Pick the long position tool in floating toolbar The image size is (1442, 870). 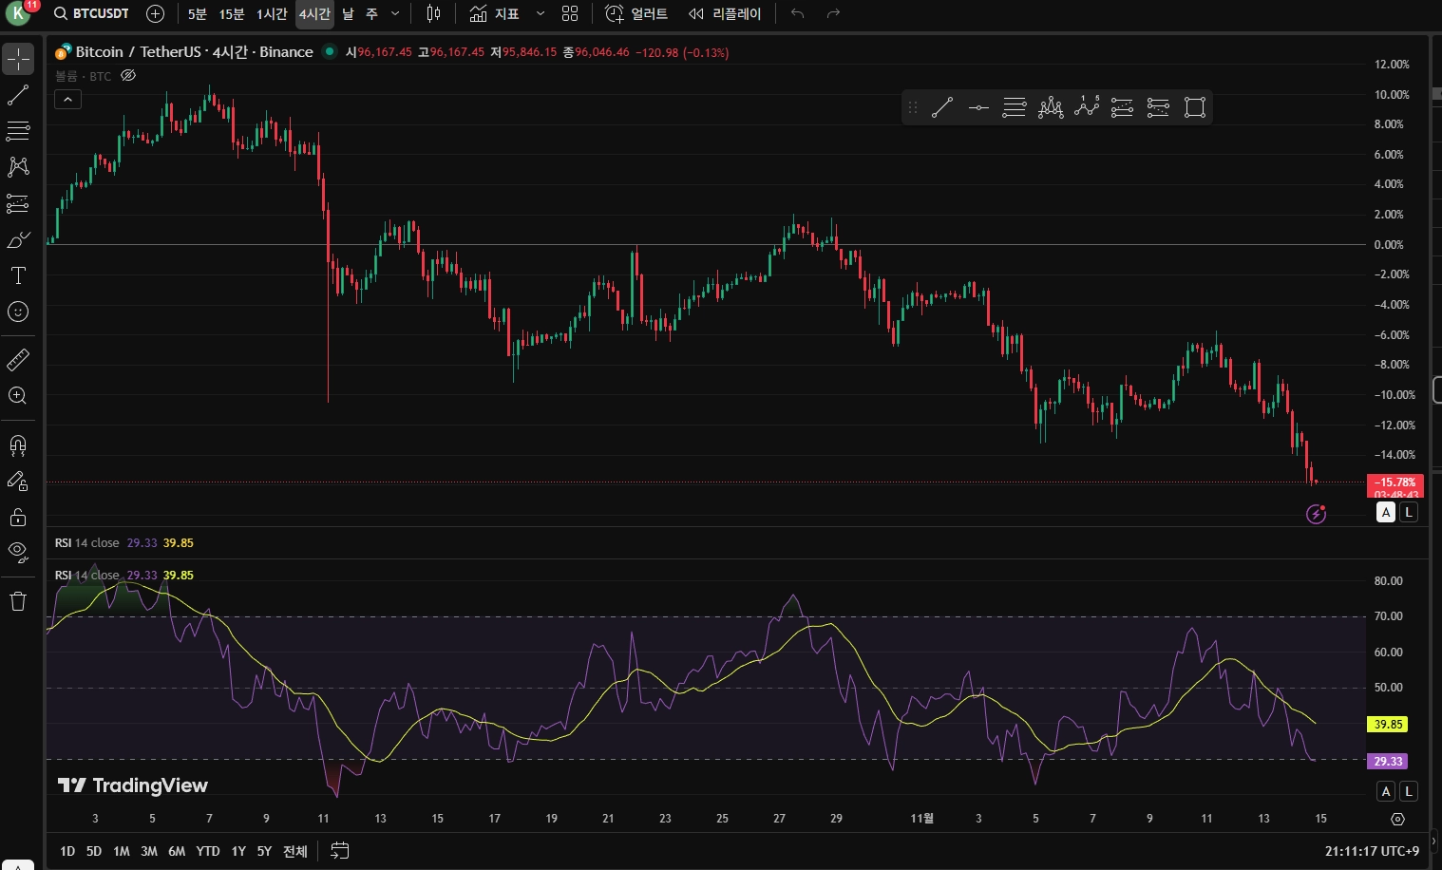[1122, 107]
